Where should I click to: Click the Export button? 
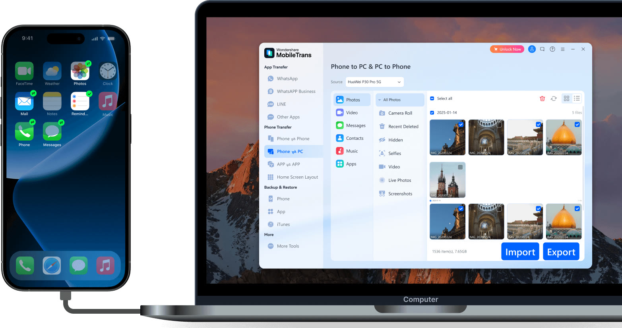tap(561, 251)
